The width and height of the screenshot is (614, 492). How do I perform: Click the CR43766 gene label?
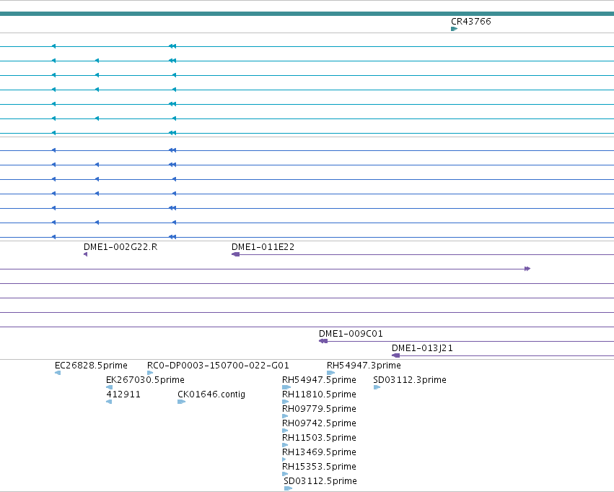470,22
